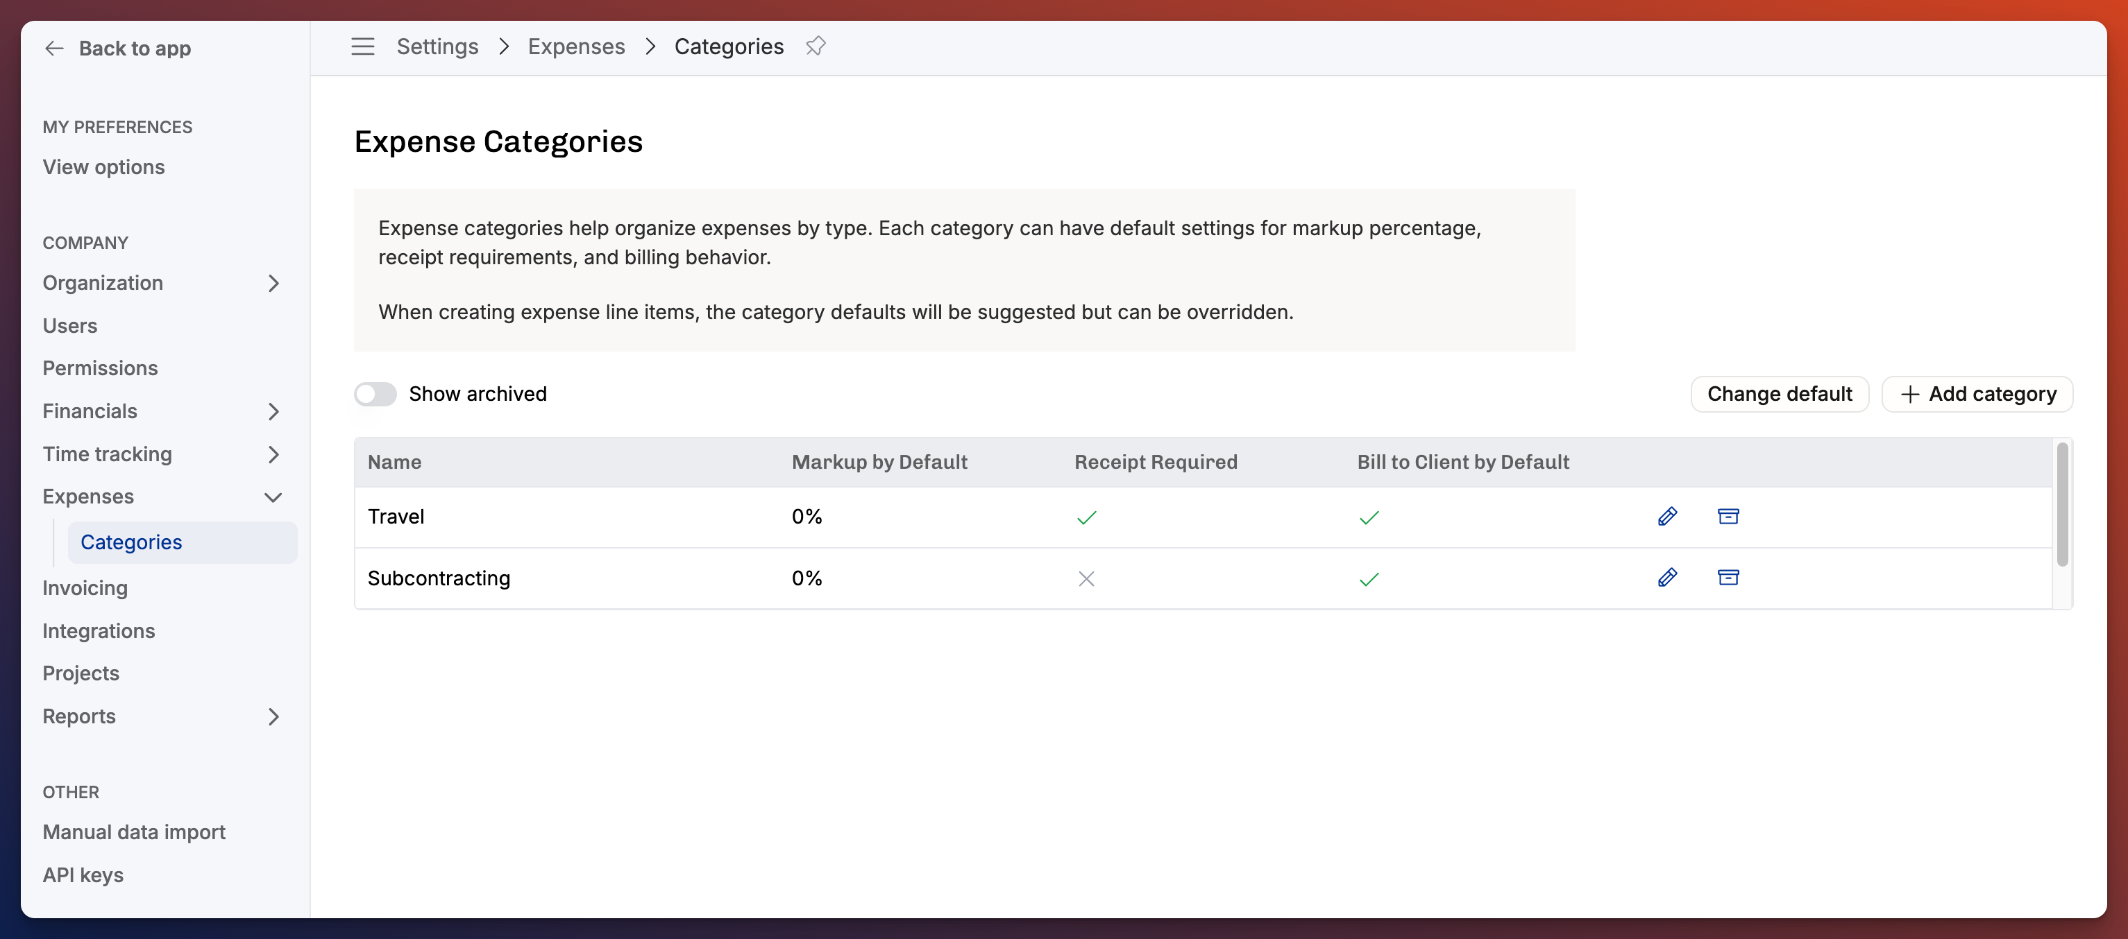Click the archive icon for Travel

[1728, 517]
